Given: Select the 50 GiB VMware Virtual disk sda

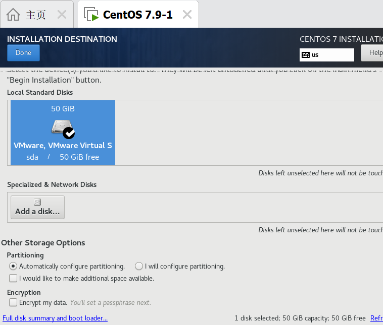Looking at the screenshot, I should (63, 133).
